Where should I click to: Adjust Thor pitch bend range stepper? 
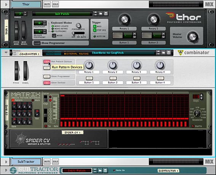click(x=25, y=13)
